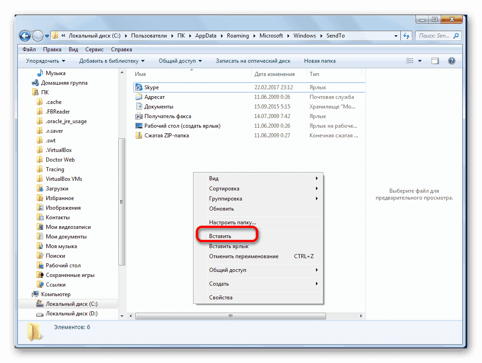Click the search magnifier icon
The width and height of the screenshot is (482, 363).
point(456,36)
